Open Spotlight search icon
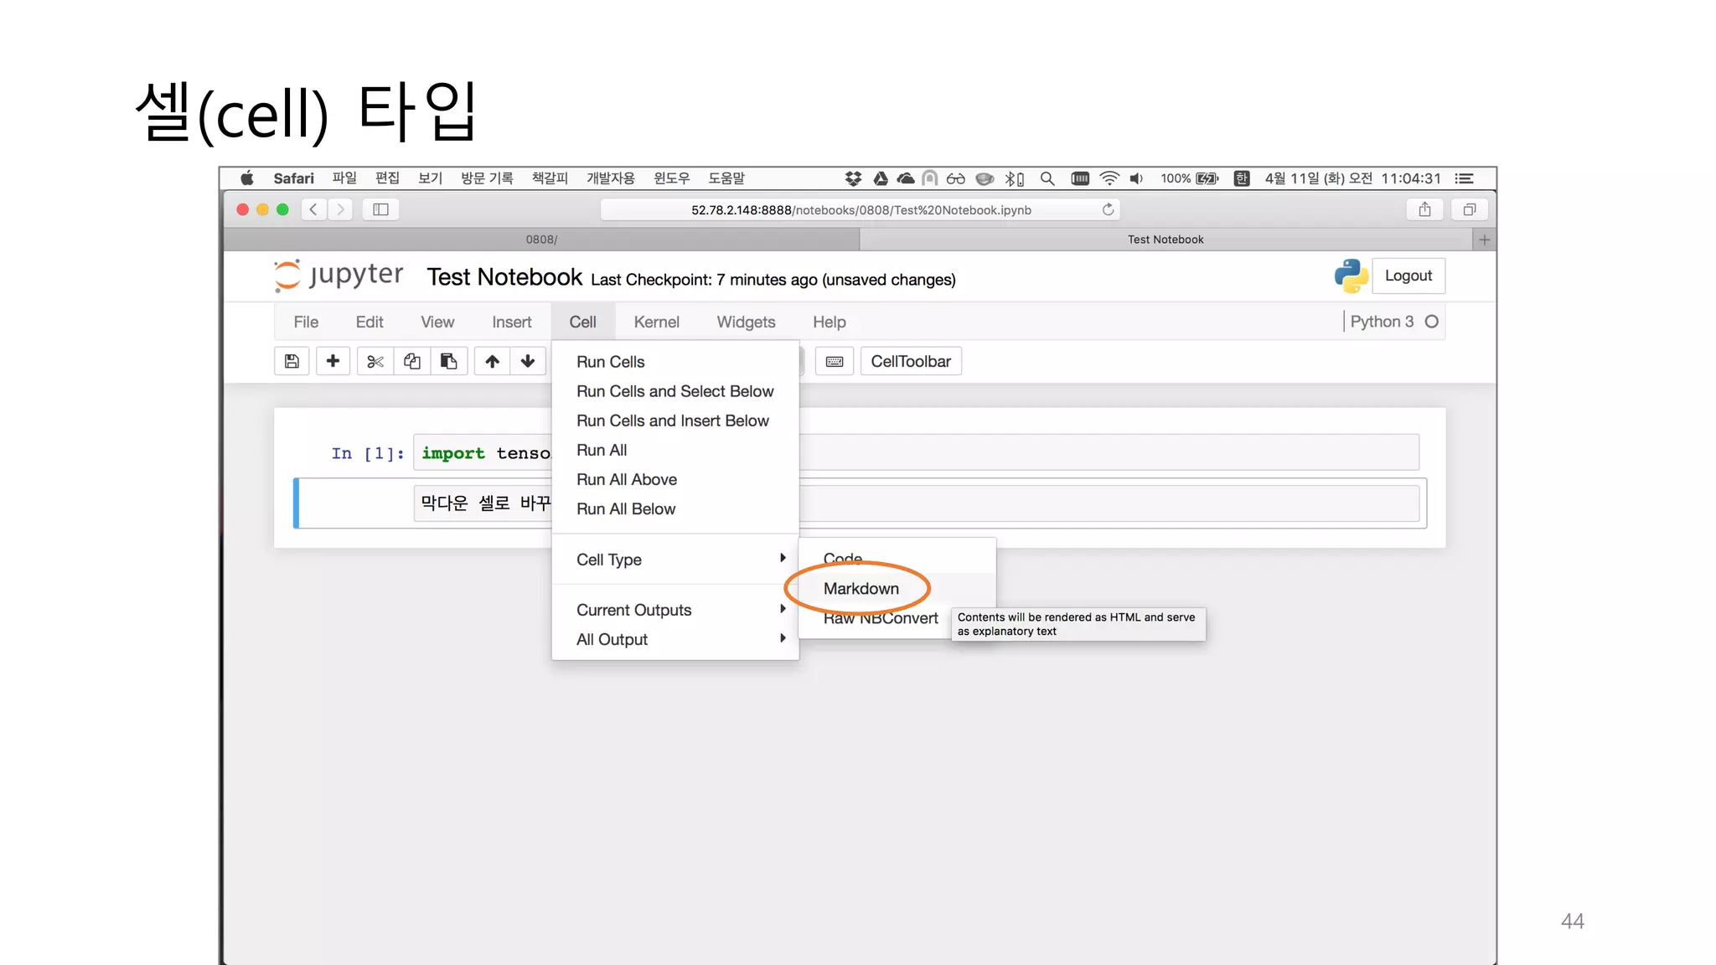Image resolution: width=1716 pixels, height=965 pixels. 1047,178
